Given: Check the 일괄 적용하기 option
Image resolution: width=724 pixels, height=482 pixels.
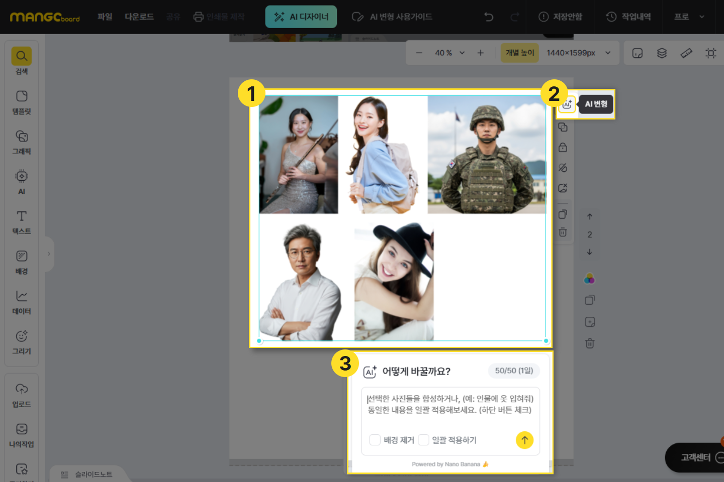Looking at the screenshot, I should [424, 440].
